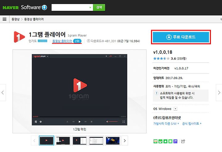This screenshot has width=222, height=152.
Task: Click the 무료 다운로드 free download button
Action: coord(181,37)
